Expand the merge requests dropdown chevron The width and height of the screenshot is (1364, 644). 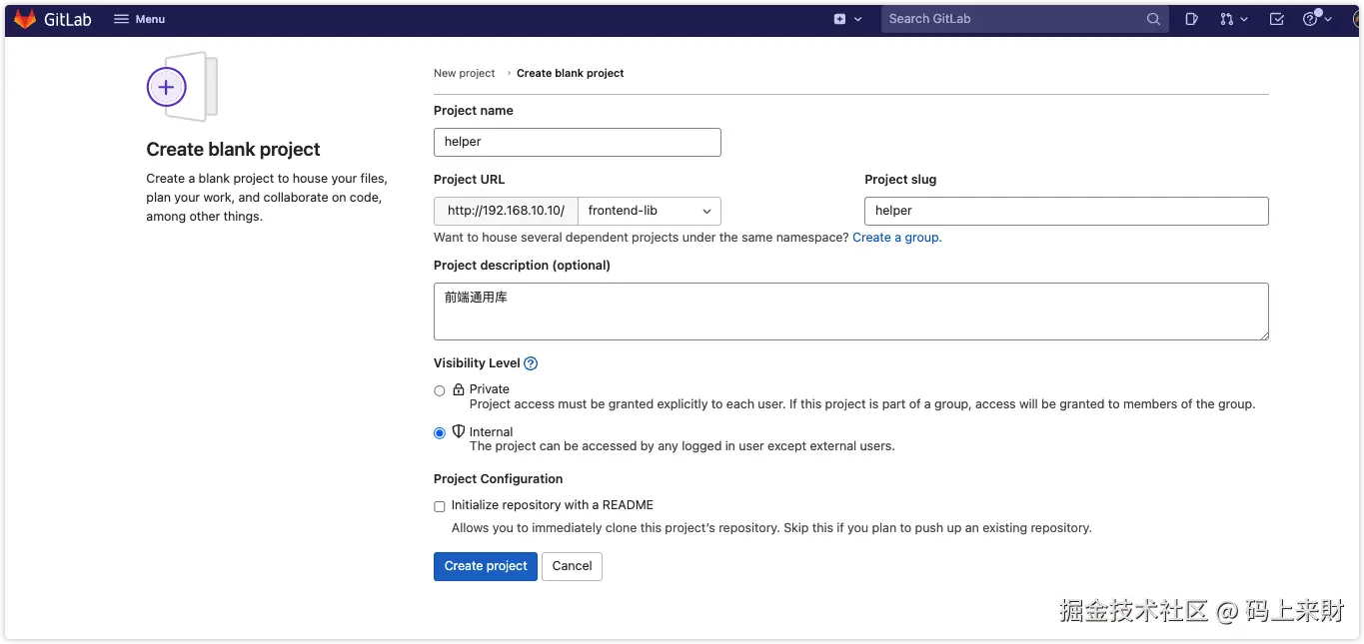[1244, 19]
